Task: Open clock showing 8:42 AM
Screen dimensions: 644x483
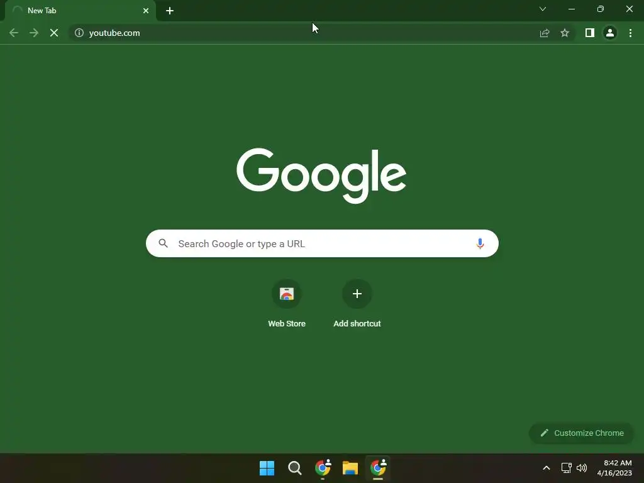Action: [614, 468]
